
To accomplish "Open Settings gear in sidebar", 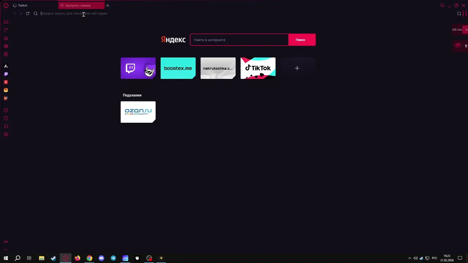I will [6, 134].
